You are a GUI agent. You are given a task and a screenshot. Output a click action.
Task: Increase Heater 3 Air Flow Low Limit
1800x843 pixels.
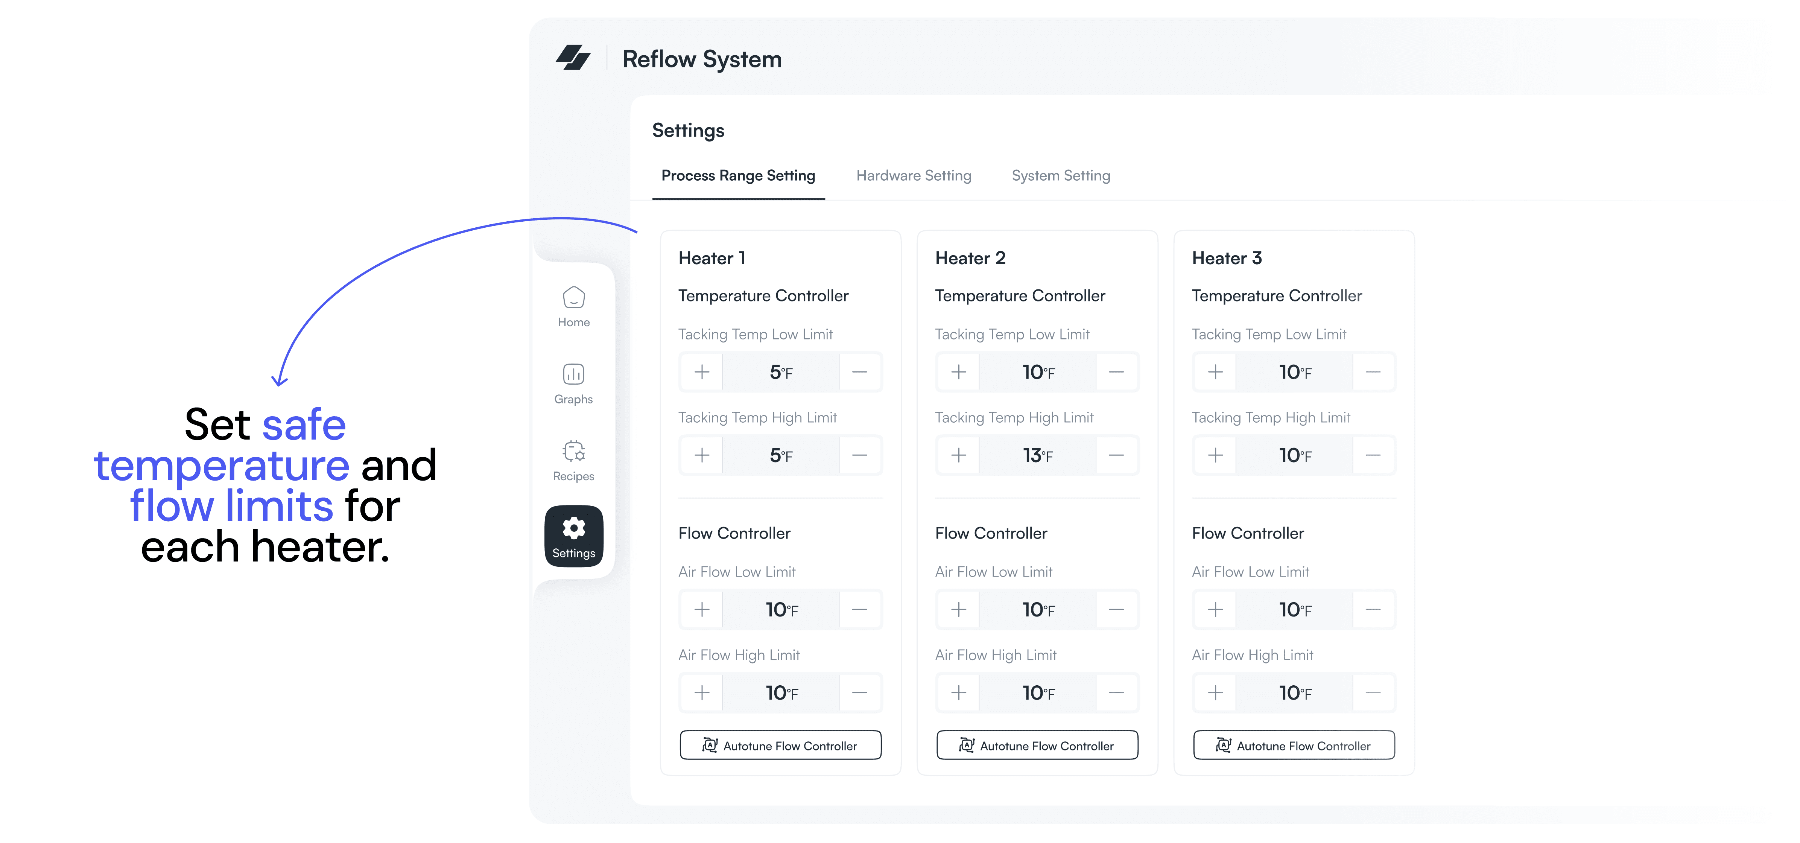[1215, 610]
